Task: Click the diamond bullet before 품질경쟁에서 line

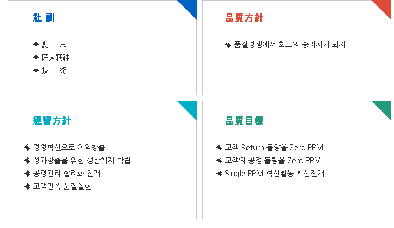Action: point(229,44)
